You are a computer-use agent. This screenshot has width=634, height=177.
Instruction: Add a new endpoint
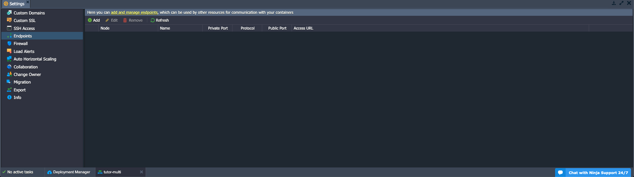pyautogui.click(x=94, y=20)
